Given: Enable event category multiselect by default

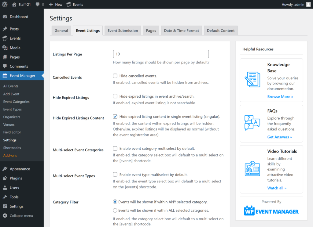Looking at the screenshot, I should coord(115,149).
